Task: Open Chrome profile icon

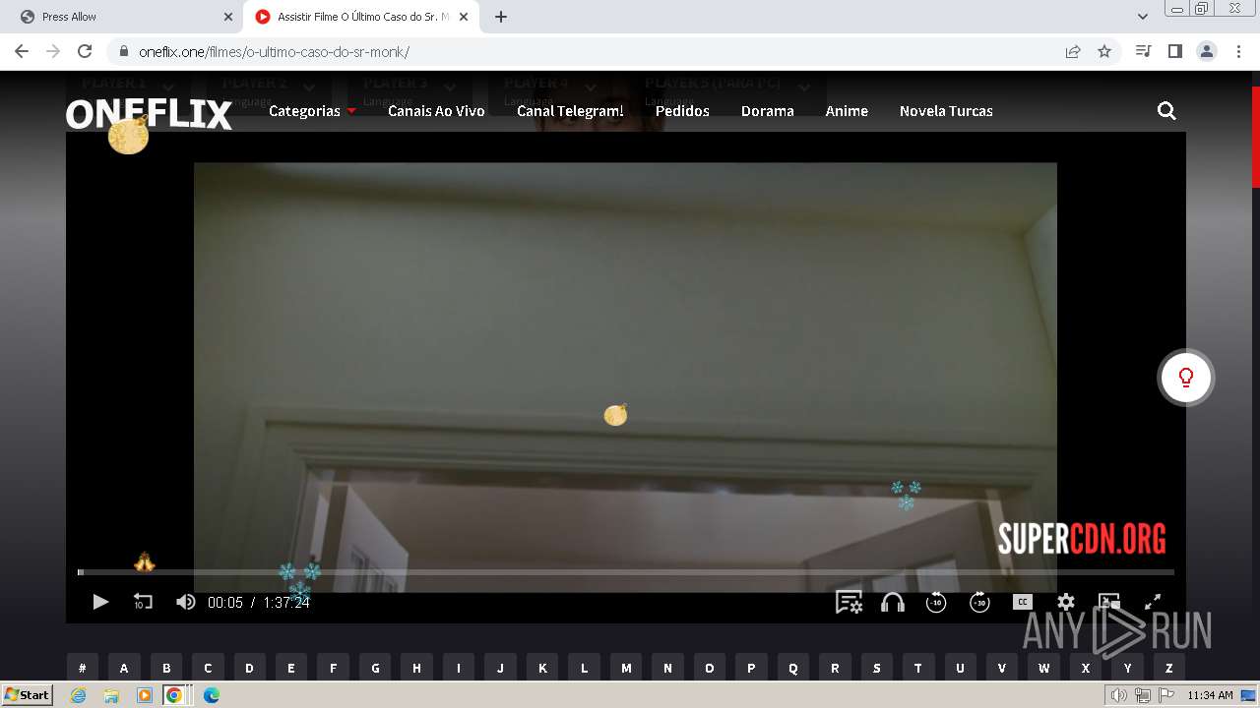Action: 1207,51
